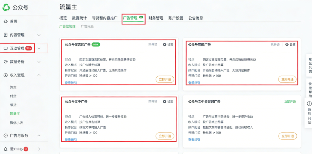Click 设置 on the 公众号文中广告 card

pos(170,102)
